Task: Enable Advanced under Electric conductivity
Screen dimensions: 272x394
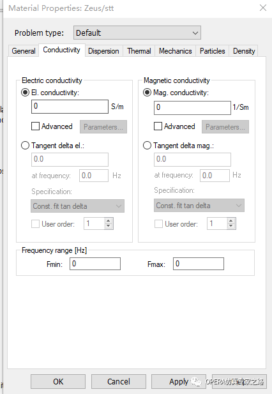Action: 35,126
